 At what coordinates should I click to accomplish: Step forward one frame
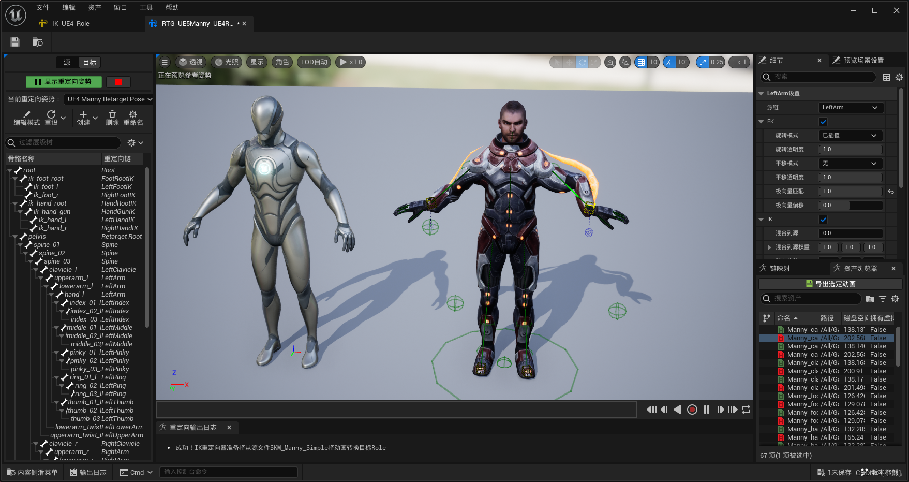(x=720, y=410)
